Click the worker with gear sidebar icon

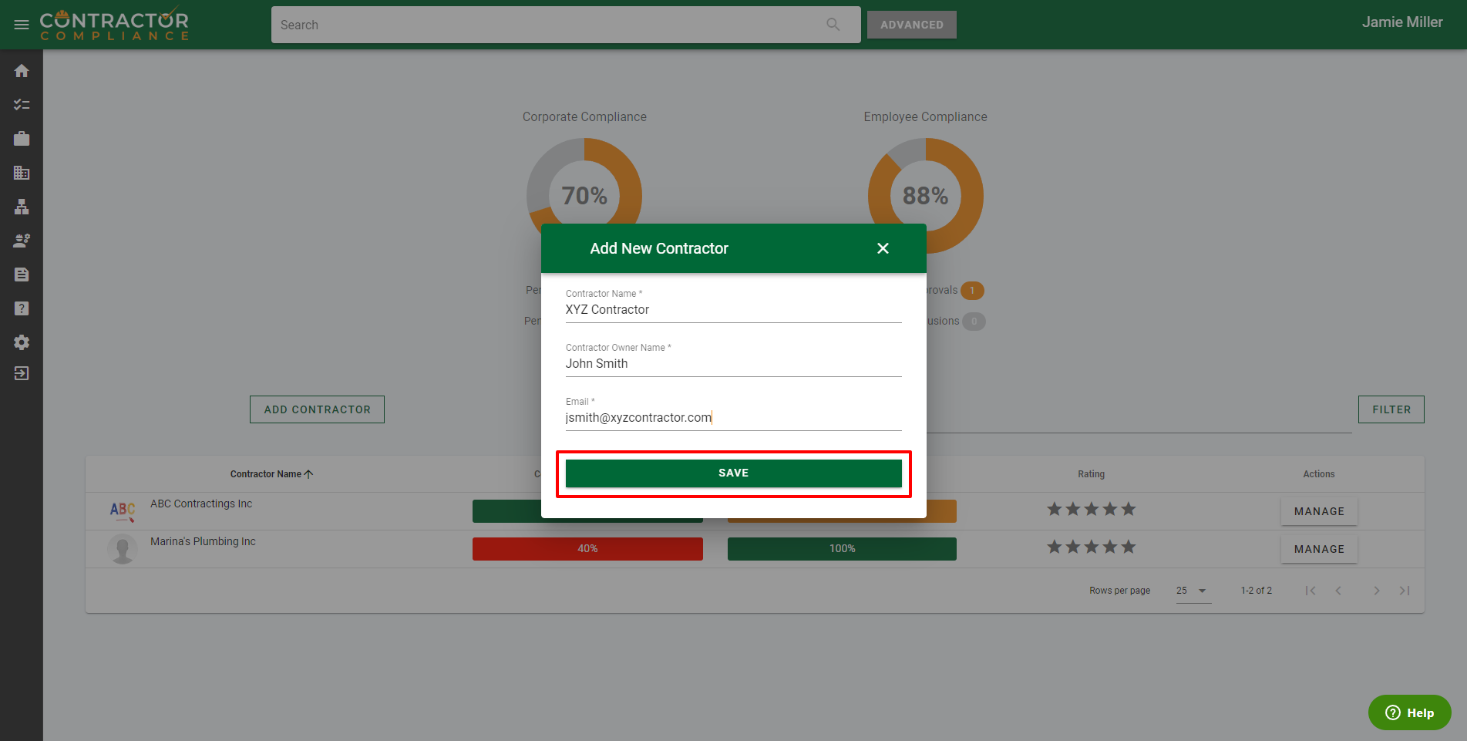(x=22, y=241)
